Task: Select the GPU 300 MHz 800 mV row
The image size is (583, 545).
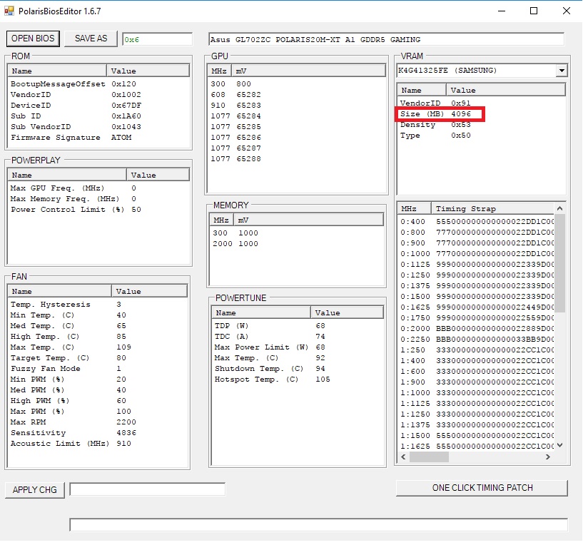Action: 296,84
